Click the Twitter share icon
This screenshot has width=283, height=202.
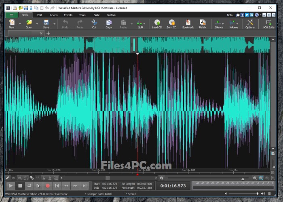[x=247, y=15]
